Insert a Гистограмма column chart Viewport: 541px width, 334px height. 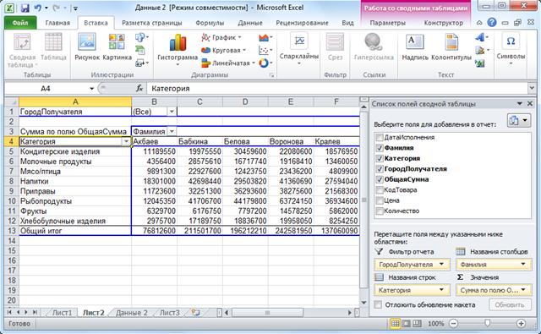coord(178,49)
